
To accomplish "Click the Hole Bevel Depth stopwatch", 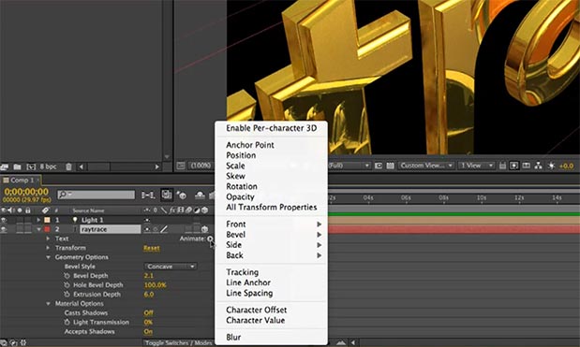I will tap(67, 285).
